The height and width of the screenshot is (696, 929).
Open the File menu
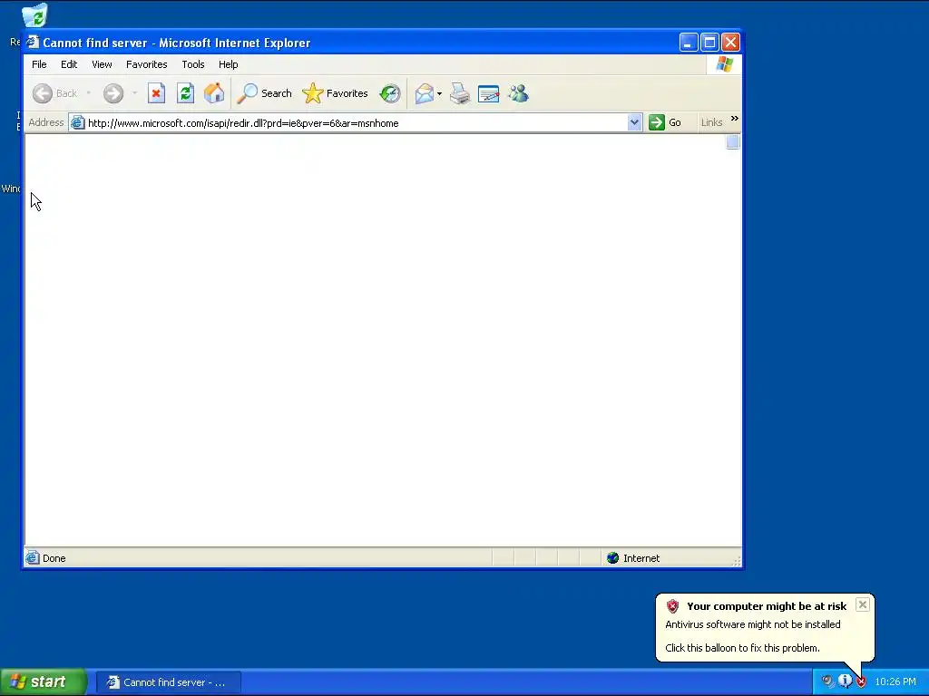(x=39, y=64)
